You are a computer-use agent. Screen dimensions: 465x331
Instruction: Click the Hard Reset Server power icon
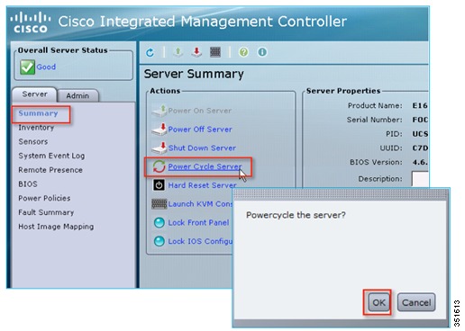159,185
